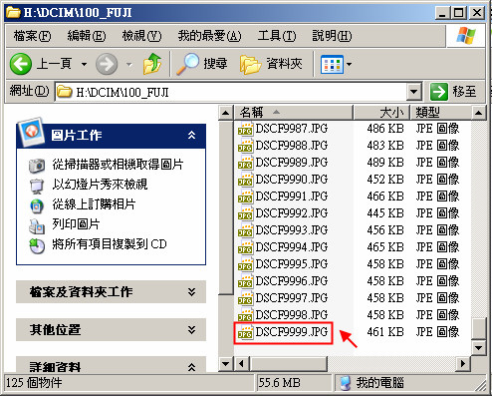492x396 pixels.
Task: Open the 搜尋 search pane
Action: point(202,64)
